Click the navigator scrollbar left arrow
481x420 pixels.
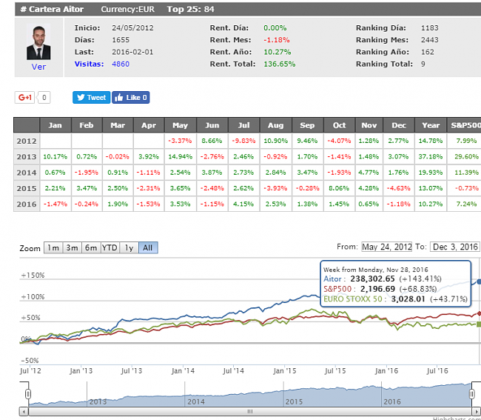click(24, 411)
